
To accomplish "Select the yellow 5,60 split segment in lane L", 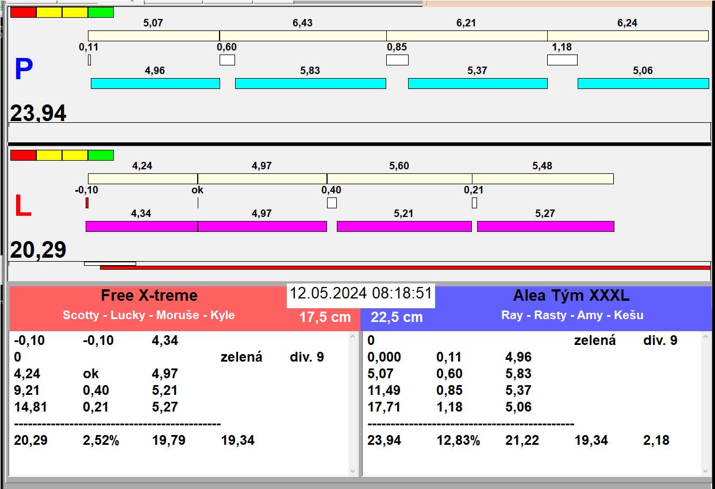I will tap(399, 178).
